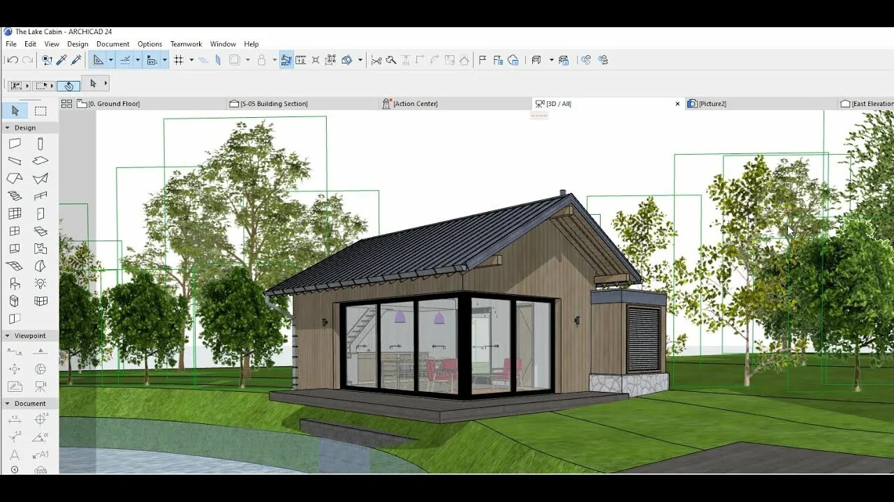Toggle the coordinates XY tracker button
Viewport: 894px width, 502px height.
click(152, 60)
